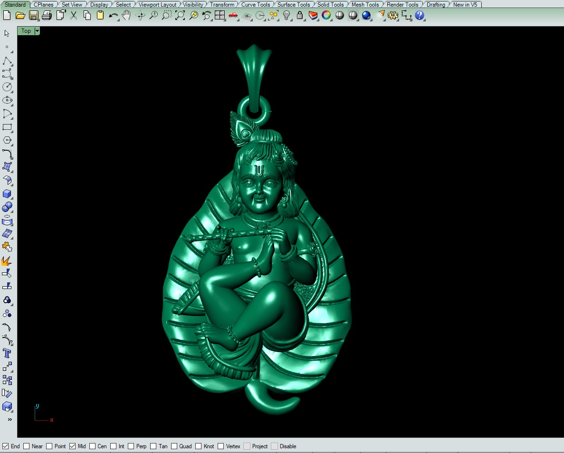This screenshot has height=453, width=564.
Task: Click the New file icon
Action: click(7, 16)
